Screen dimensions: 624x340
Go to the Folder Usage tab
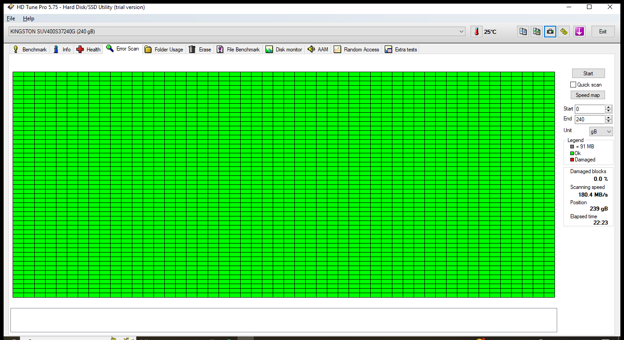point(164,50)
